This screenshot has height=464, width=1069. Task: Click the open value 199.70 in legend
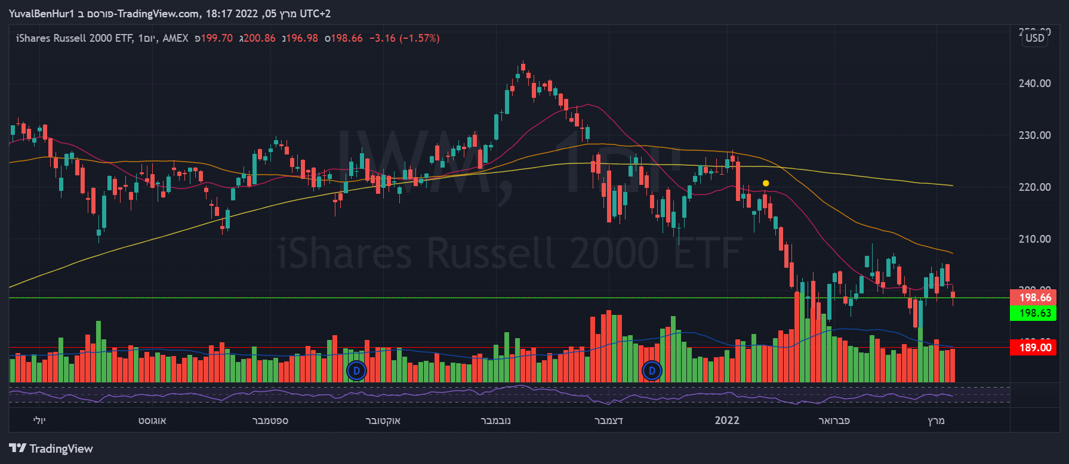click(x=217, y=38)
